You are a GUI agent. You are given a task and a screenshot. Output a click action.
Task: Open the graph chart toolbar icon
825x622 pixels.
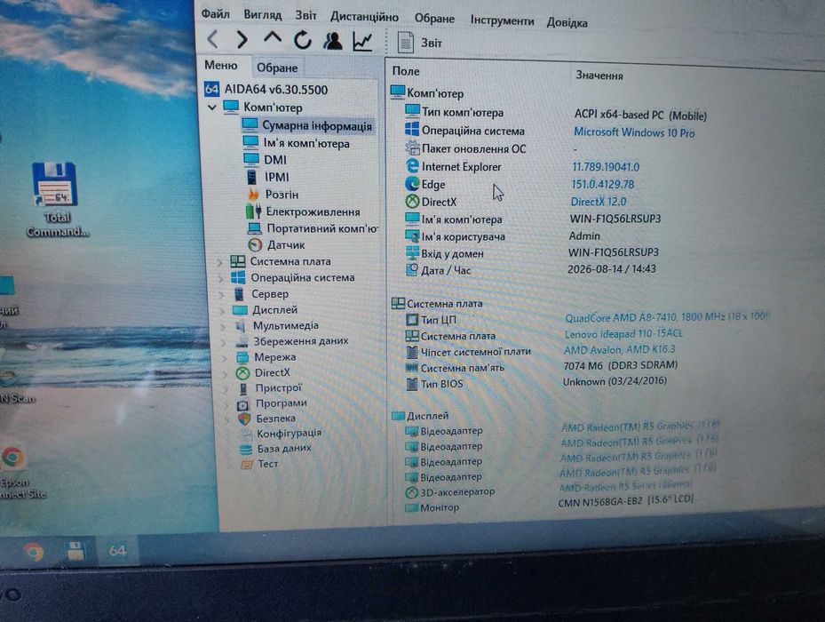tap(362, 42)
